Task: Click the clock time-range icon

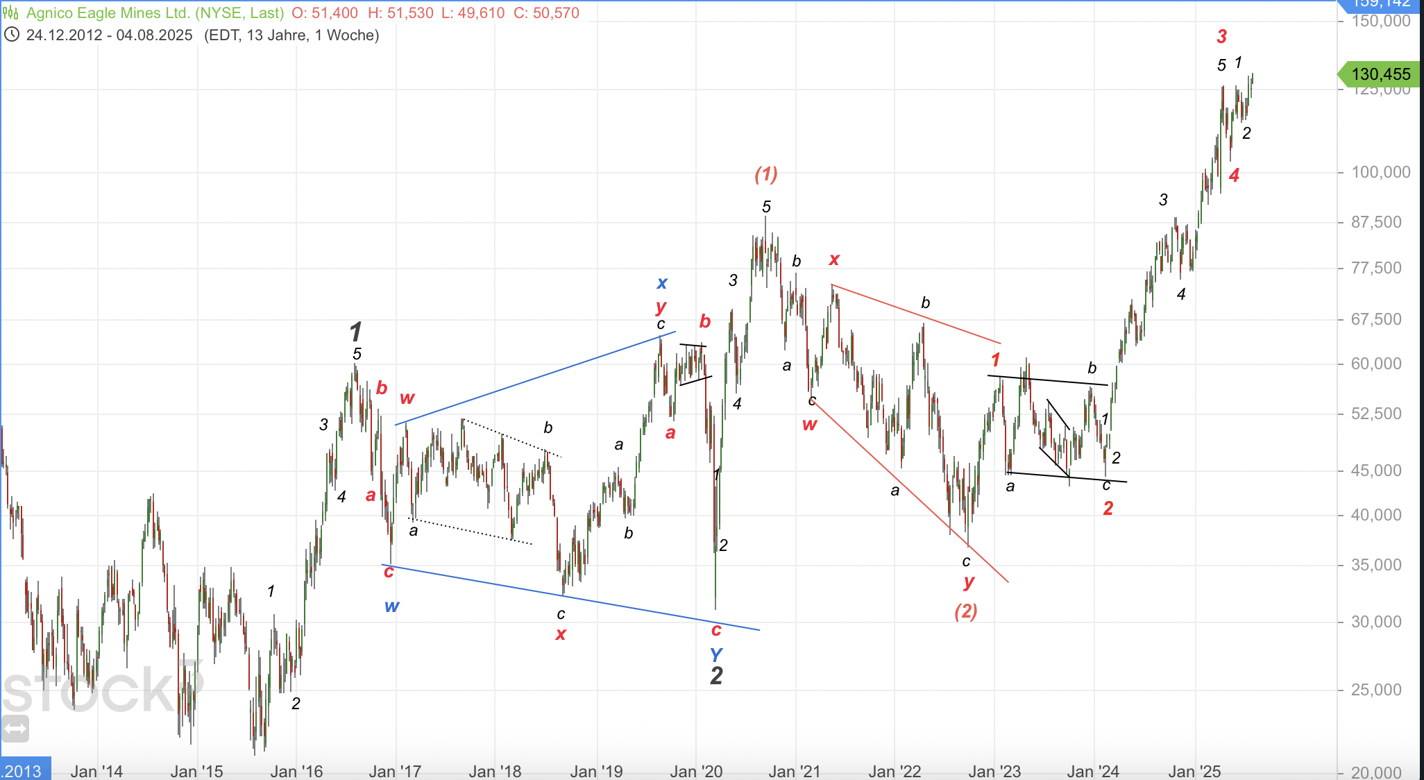Action: tap(10, 35)
